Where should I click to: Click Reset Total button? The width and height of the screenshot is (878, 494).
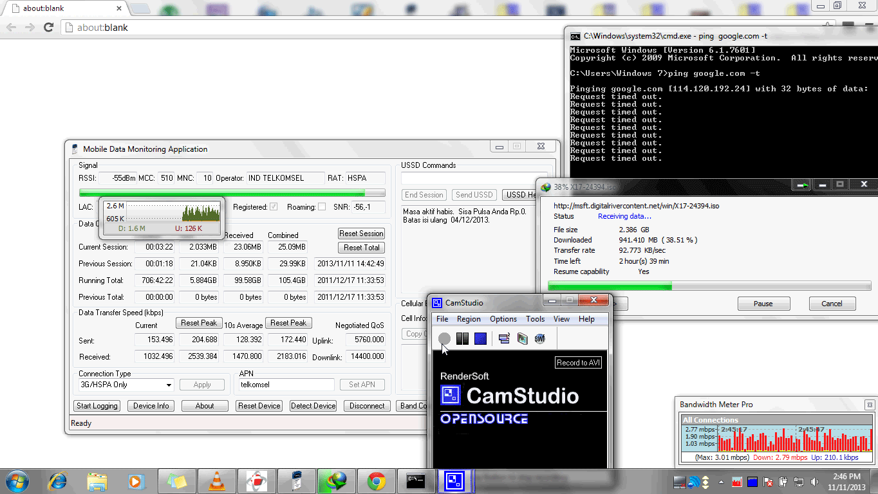pos(362,248)
